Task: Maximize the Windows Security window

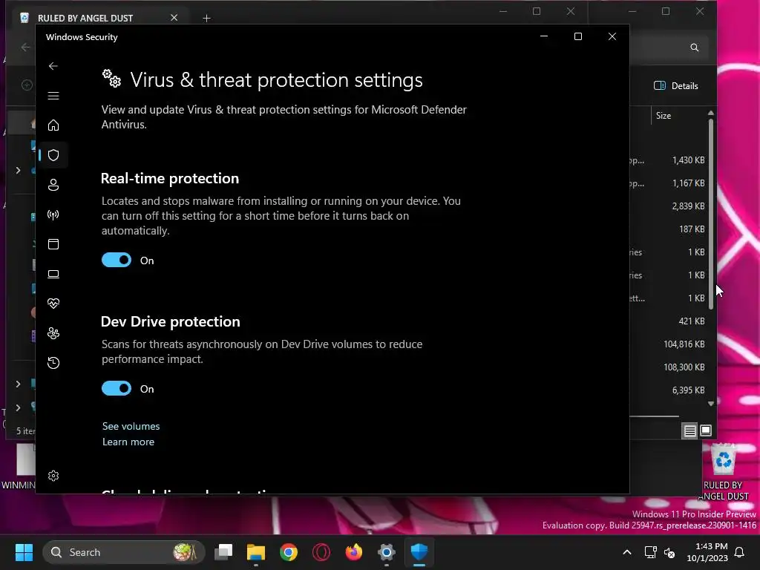Action: (x=577, y=36)
